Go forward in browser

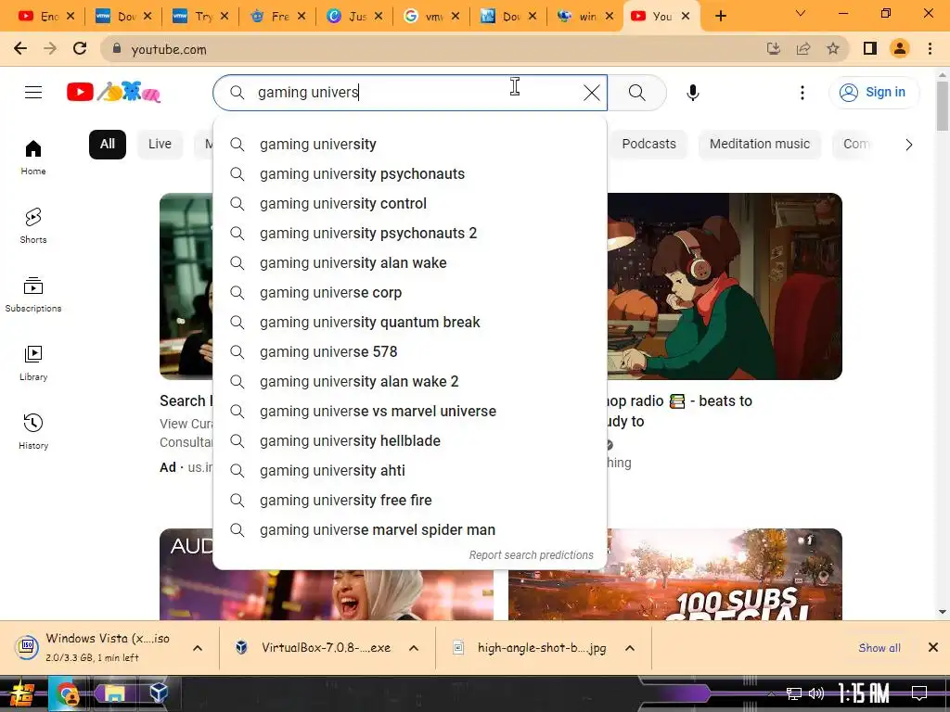pyautogui.click(x=50, y=48)
